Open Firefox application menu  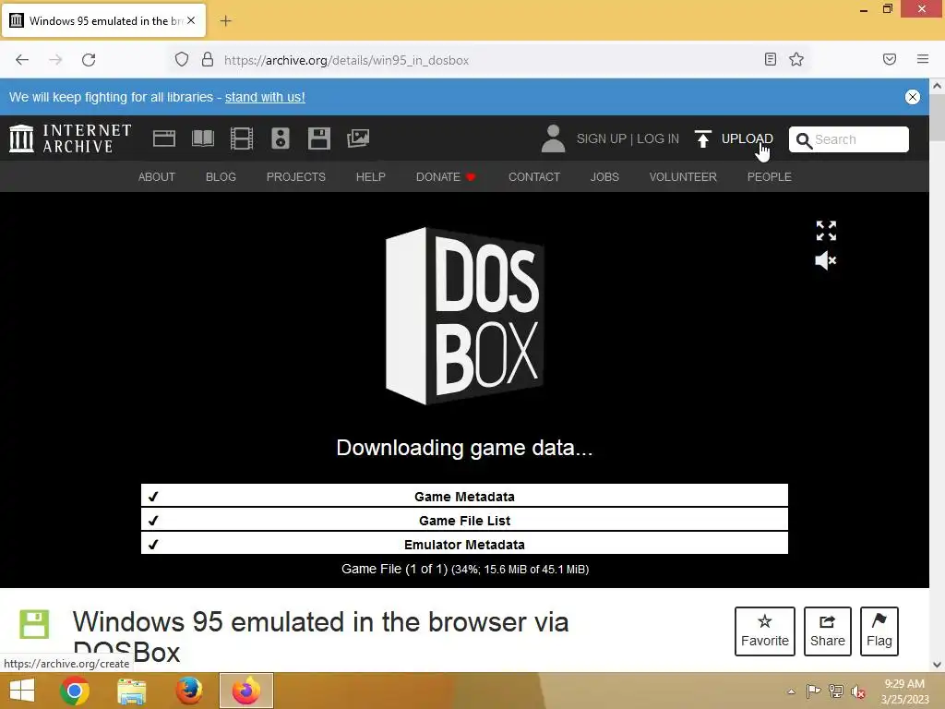pyautogui.click(x=923, y=59)
